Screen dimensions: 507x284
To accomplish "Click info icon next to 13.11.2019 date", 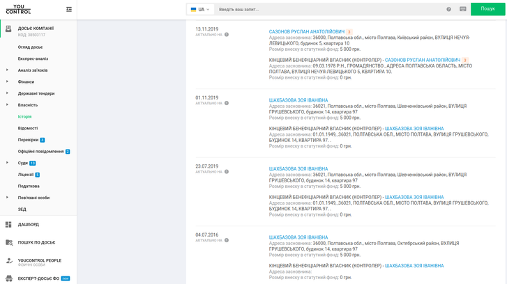I will click(x=227, y=35).
